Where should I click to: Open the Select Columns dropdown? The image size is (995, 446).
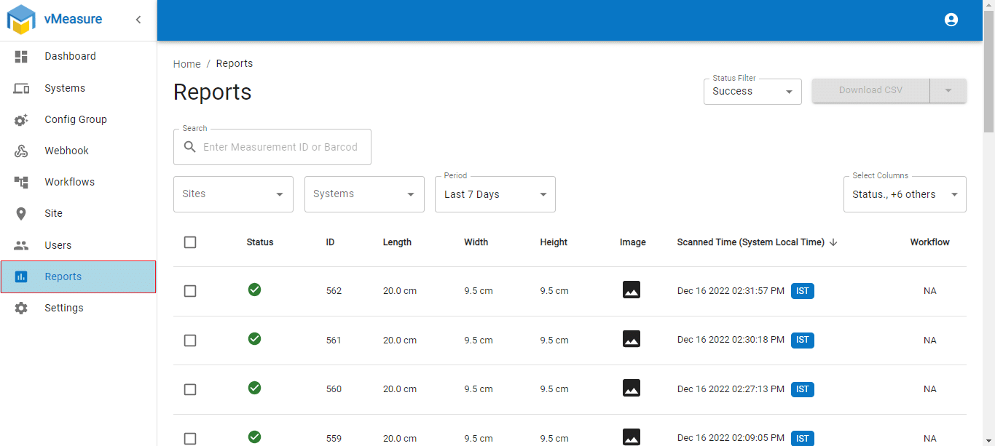point(904,194)
